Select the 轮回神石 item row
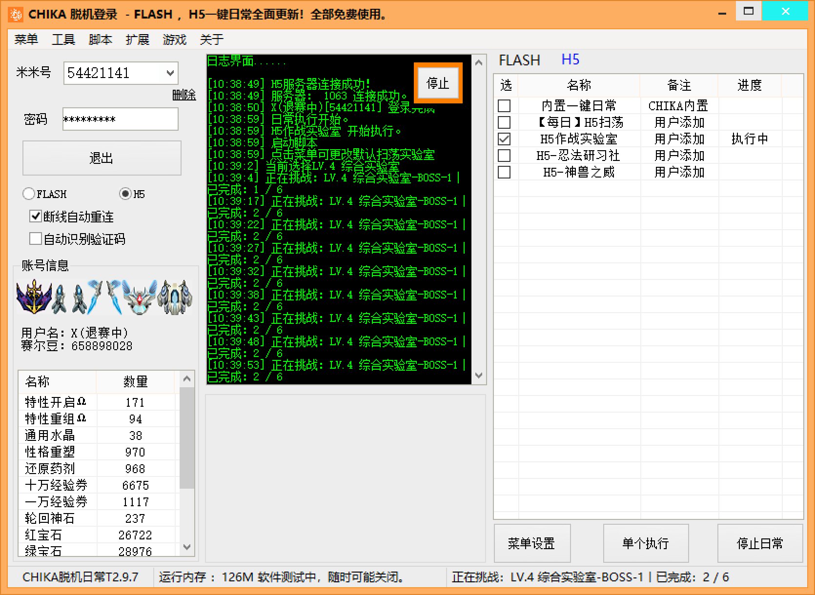Screen dimensions: 815x595 pos(99,518)
